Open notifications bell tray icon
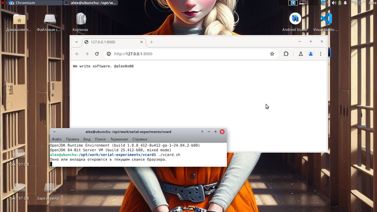 tap(345, 3)
